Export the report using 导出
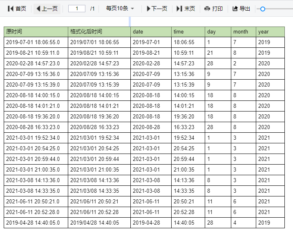This screenshot has width=293, height=243. tap(241, 9)
